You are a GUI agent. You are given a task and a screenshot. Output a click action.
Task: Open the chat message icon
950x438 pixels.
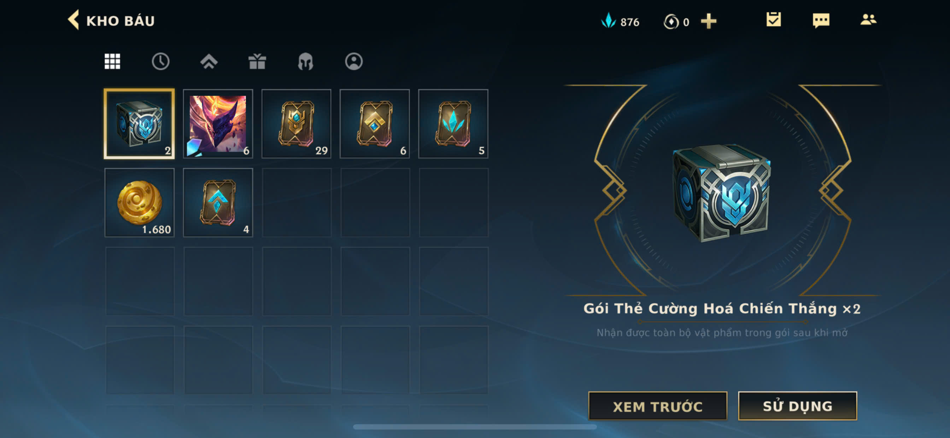pyautogui.click(x=821, y=20)
